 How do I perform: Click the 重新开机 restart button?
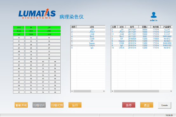tap(21, 105)
